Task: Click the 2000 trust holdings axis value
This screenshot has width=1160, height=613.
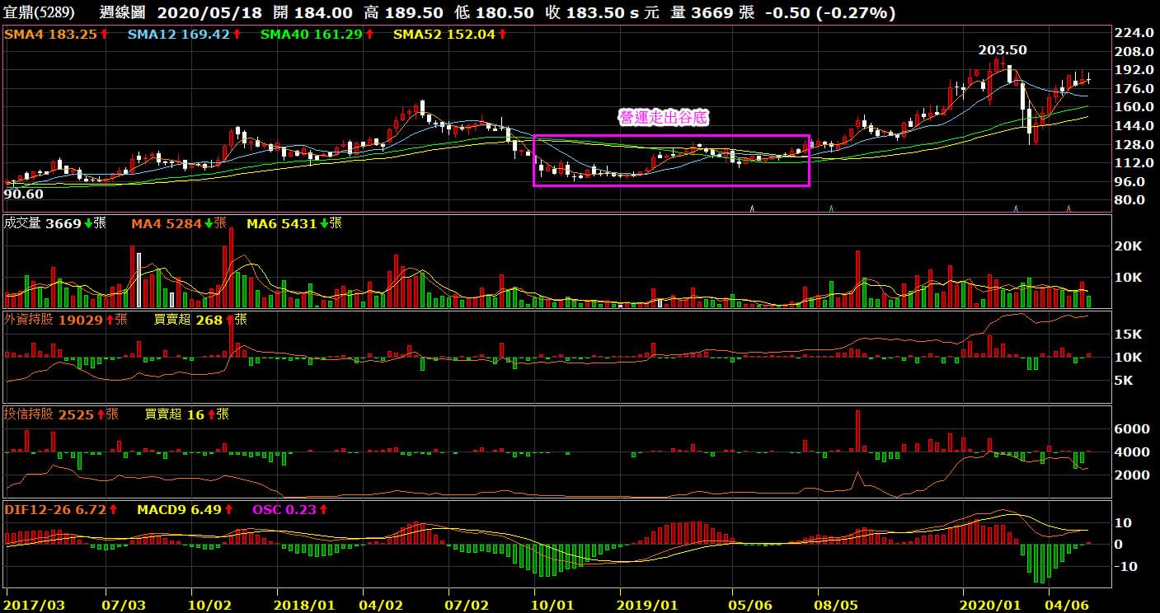Action: 1131,475
